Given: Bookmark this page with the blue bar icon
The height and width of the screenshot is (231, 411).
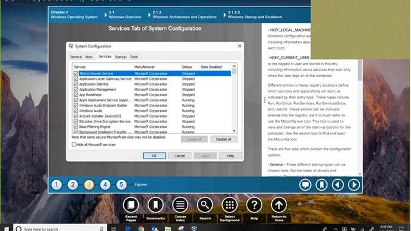Looking at the screenshot, I should click(321, 185).
